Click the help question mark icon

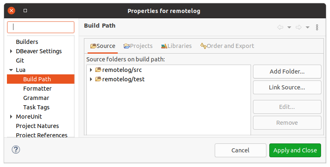(16, 150)
